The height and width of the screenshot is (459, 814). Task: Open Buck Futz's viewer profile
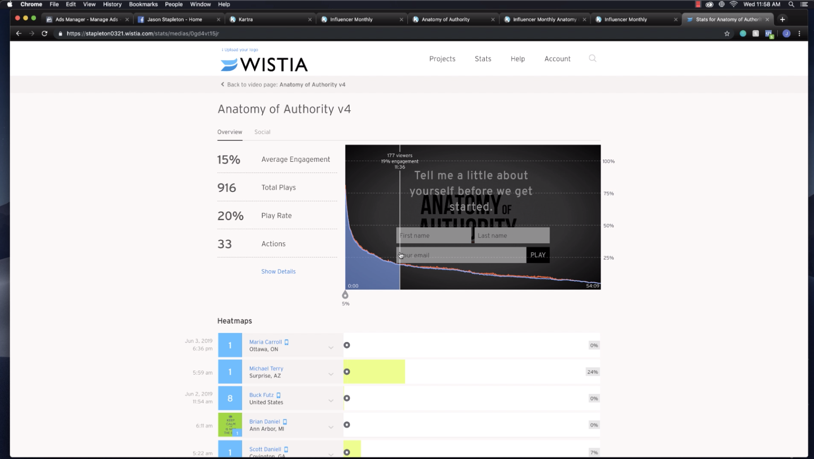tap(261, 395)
